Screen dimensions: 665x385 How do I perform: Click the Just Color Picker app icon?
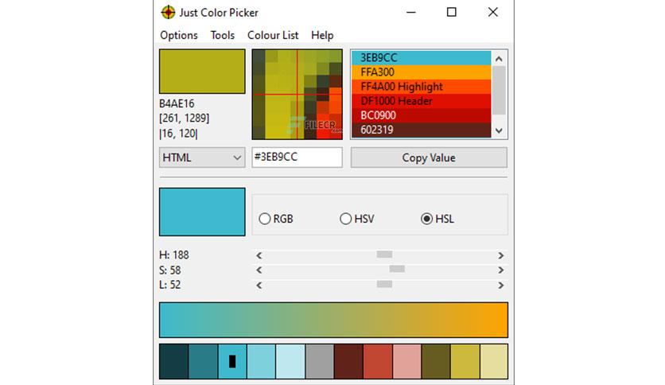(168, 12)
